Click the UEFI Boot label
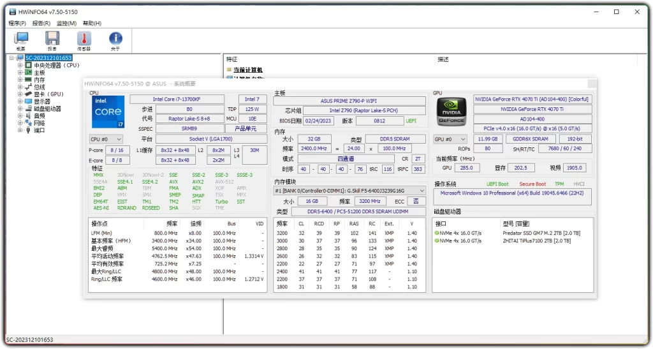 pos(497,184)
